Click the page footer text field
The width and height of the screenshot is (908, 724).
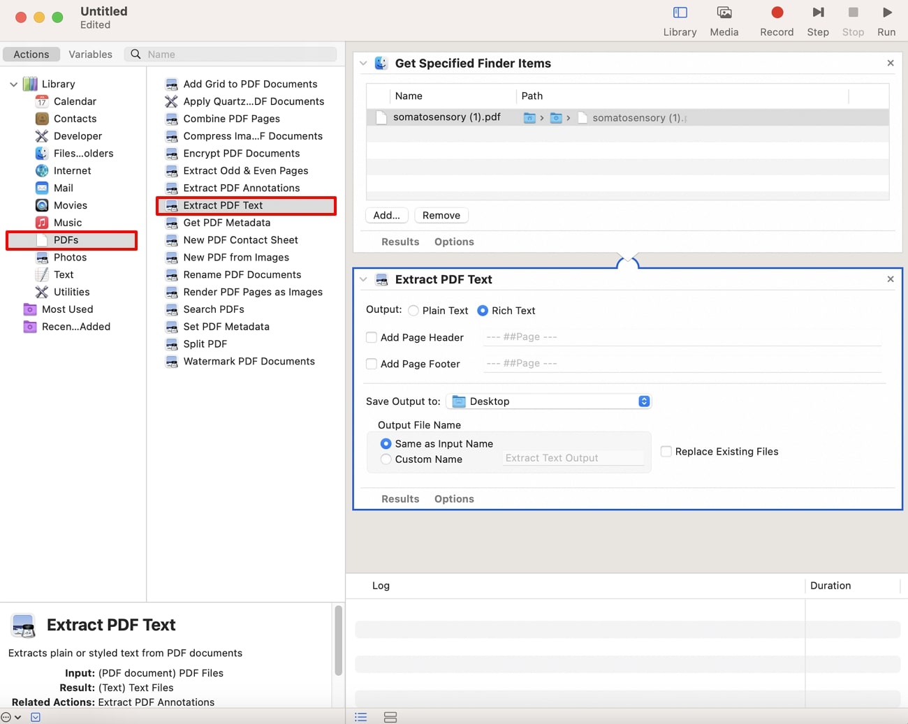point(682,363)
